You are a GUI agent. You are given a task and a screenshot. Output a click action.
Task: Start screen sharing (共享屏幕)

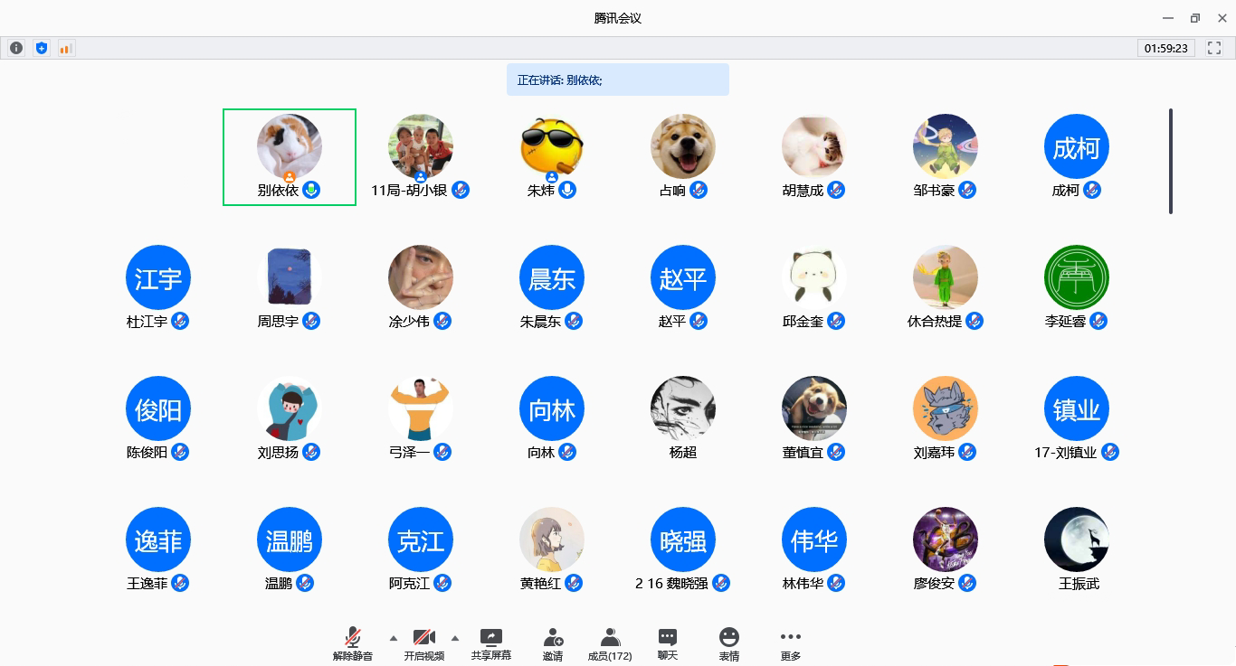[491, 643]
